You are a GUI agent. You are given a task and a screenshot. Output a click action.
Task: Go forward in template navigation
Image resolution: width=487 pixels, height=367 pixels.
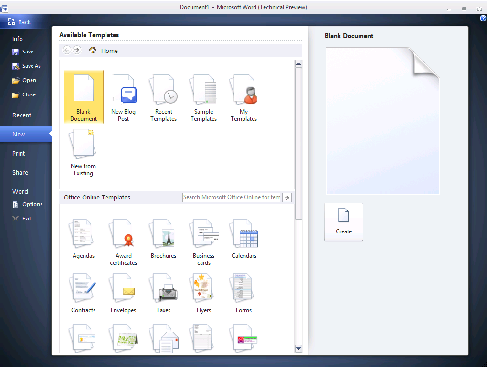pos(77,50)
